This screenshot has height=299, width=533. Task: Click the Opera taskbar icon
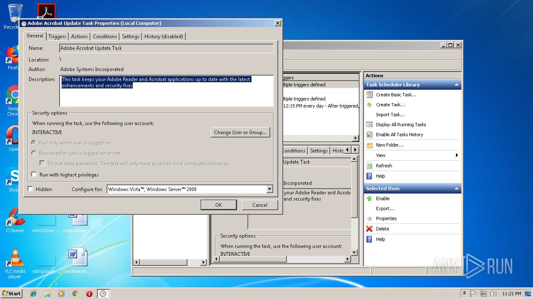point(89,294)
